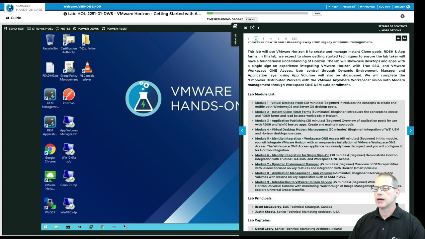Screen dimensions: 425x239
Task: Click the Extend time button
Action: pos(250,19)
